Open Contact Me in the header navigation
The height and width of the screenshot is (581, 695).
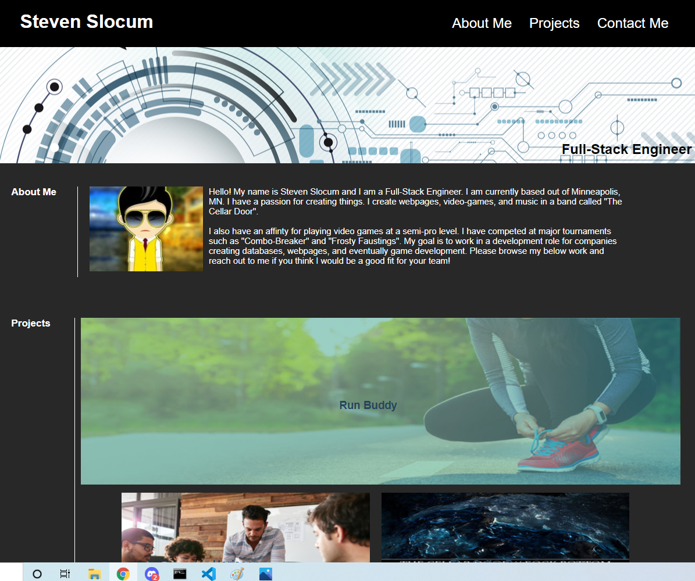(x=633, y=23)
